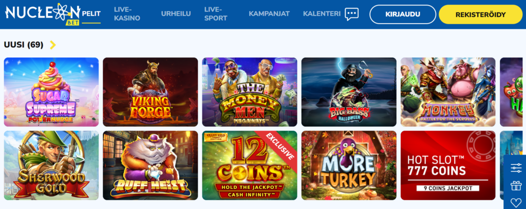Open the LIVE-SPORT section
This screenshot has width=526, height=209.
(216, 14)
